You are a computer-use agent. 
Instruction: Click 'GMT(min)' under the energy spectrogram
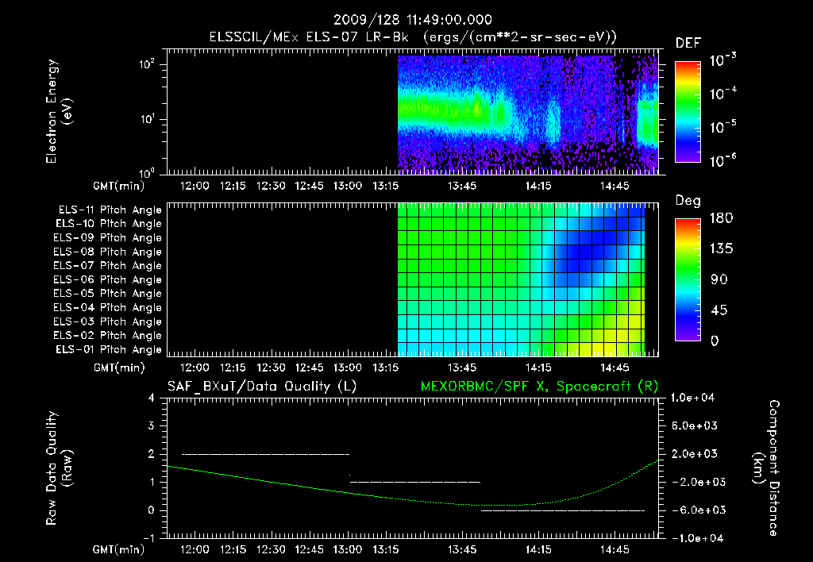(119, 186)
